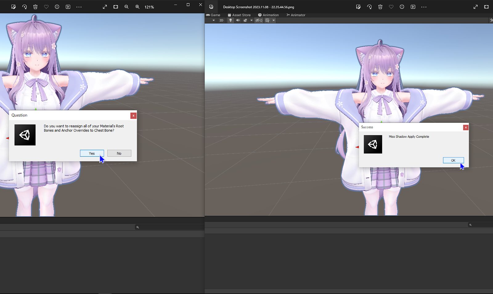The width and height of the screenshot is (493, 294).
Task: Toggle scene lighting with the bulb icon
Action: coord(230,20)
